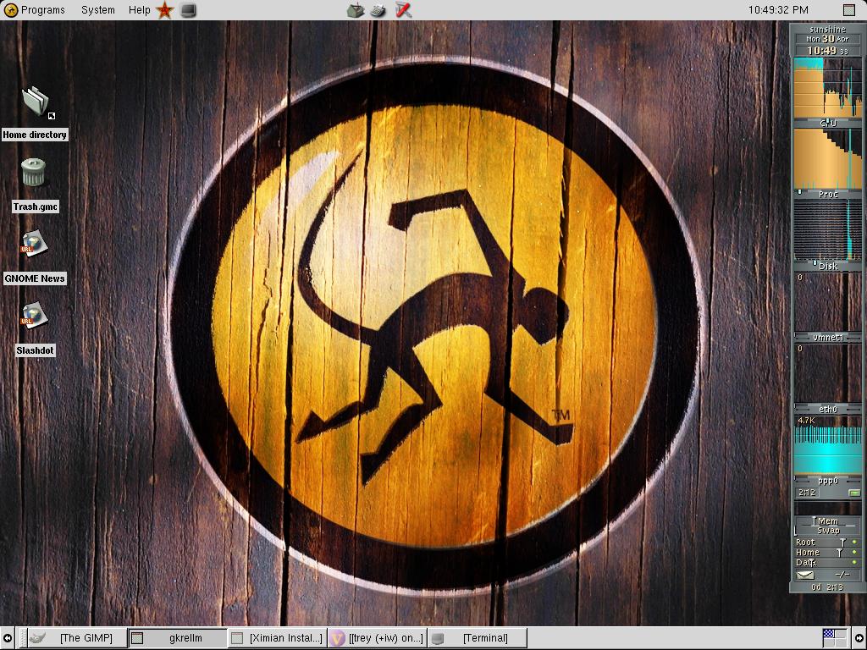Click the Mem meter in gkrellm
The image size is (867, 650).
[x=828, y=521]
